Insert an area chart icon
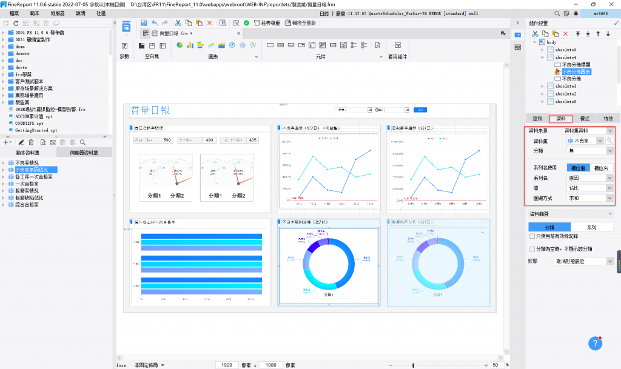 221,45
